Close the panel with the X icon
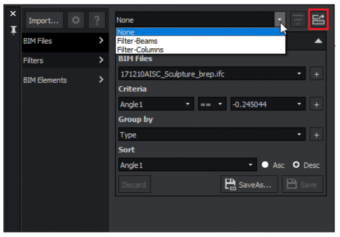The height and width of the screenshot is (237, 340). (12, 13)
